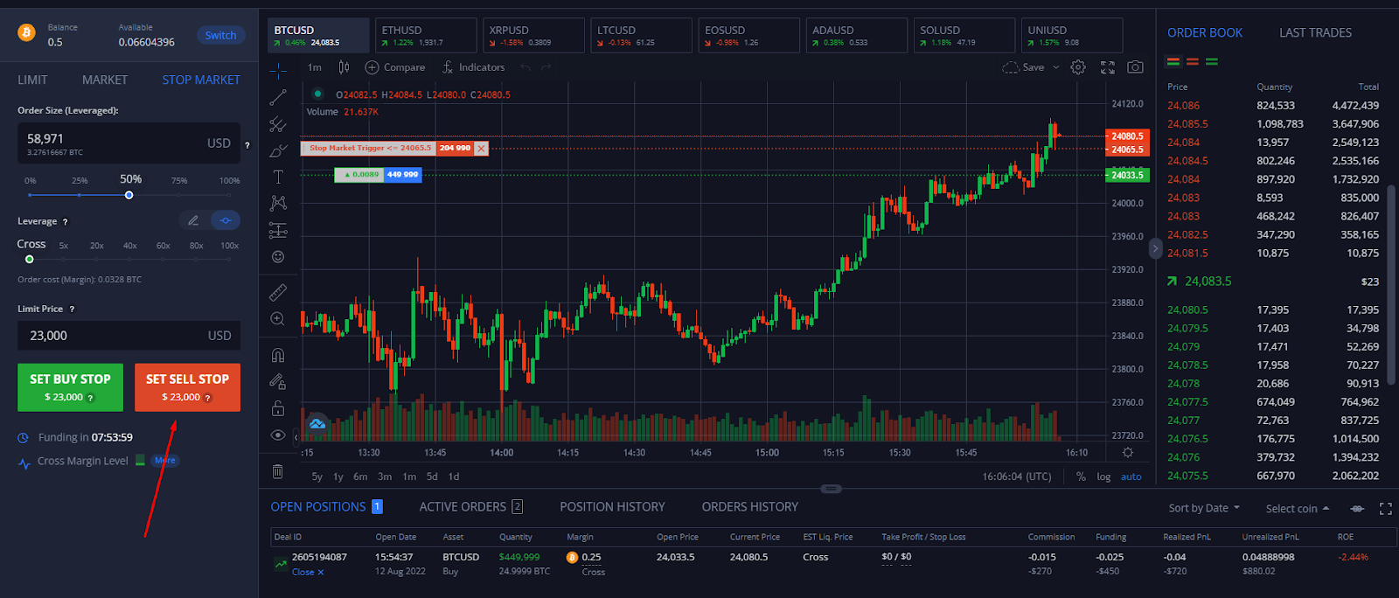The image size is (1399, 598).
Task: Click the trash icon to remove drawings
Action: point(278,471)
